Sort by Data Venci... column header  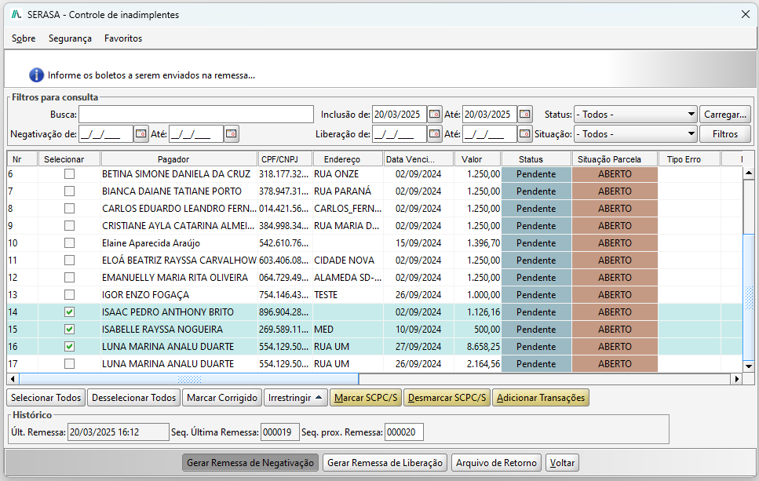tap(418, 159)
